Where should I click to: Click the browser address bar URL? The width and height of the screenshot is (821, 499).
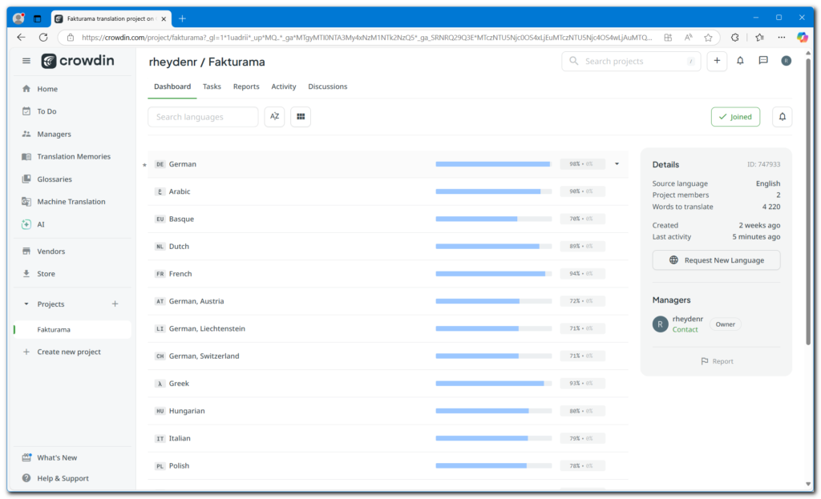coord(366,38)
